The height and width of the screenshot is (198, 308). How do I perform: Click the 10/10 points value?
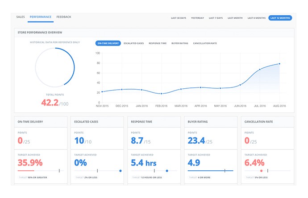83,140
